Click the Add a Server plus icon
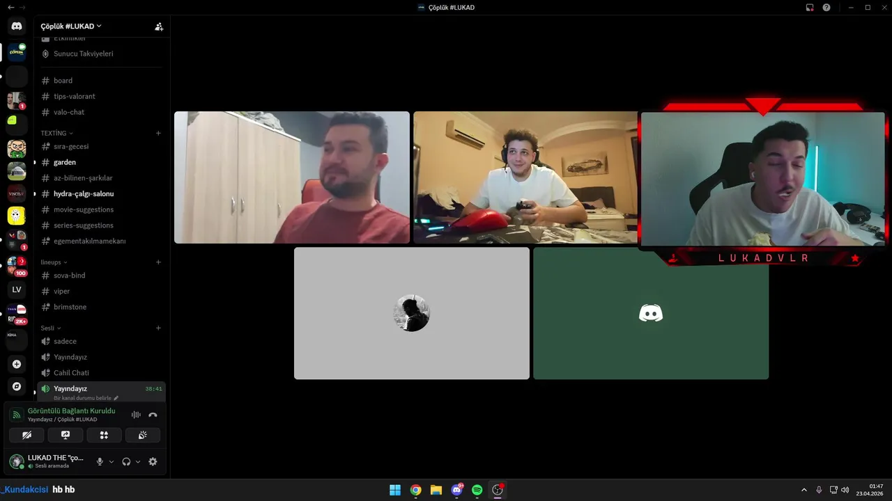This screenshot has width=892, height=501. [x=17, y=364]
